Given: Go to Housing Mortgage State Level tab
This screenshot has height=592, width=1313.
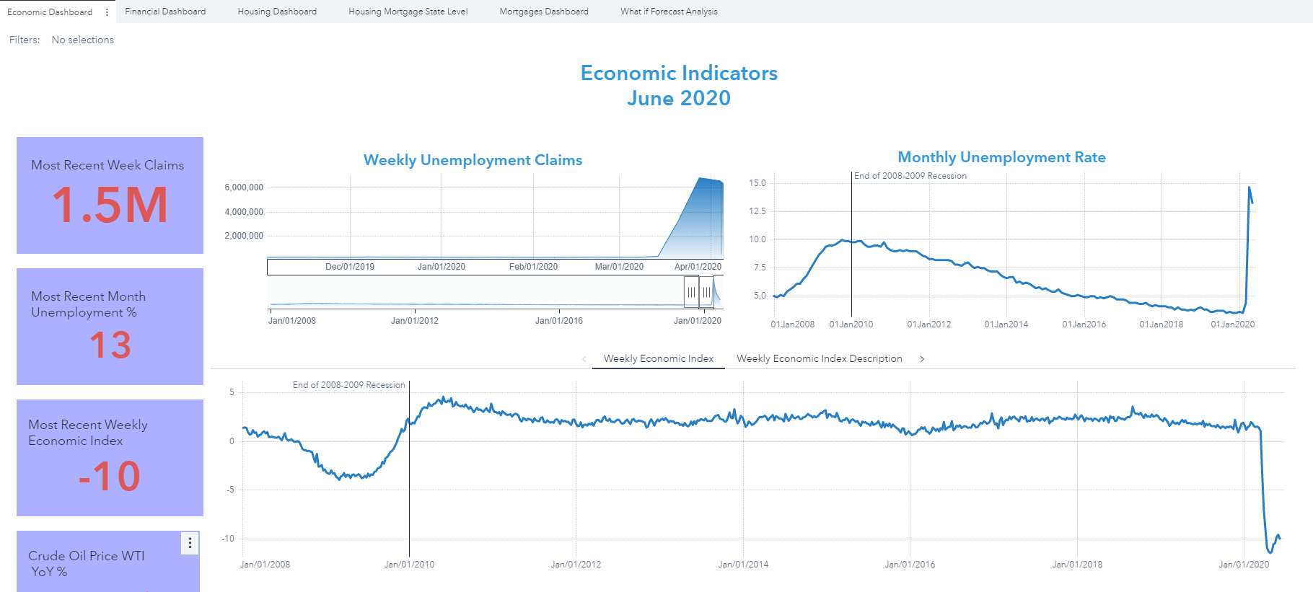Looking at the screenshot, I should (408, 12).
